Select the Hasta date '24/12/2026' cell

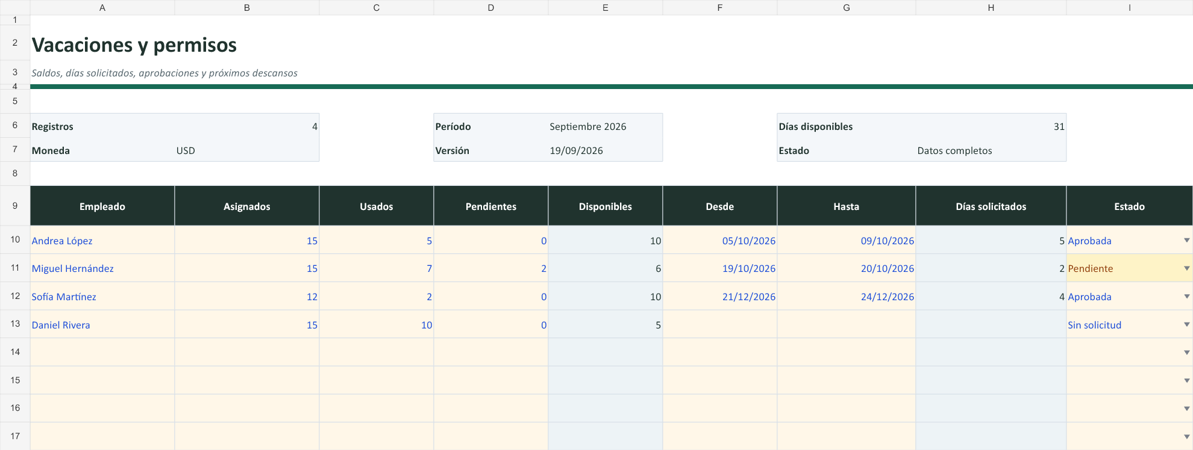pyautogui.click(x=847, y=296)
